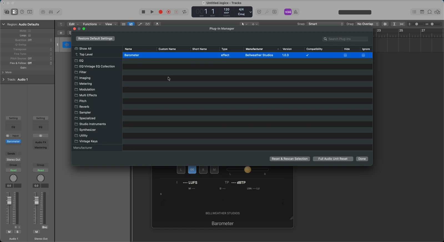Viewport: 444px width, 242px height.
Task: Collapse the Region Audio Defaults disclosure
Action: (3, 24)
